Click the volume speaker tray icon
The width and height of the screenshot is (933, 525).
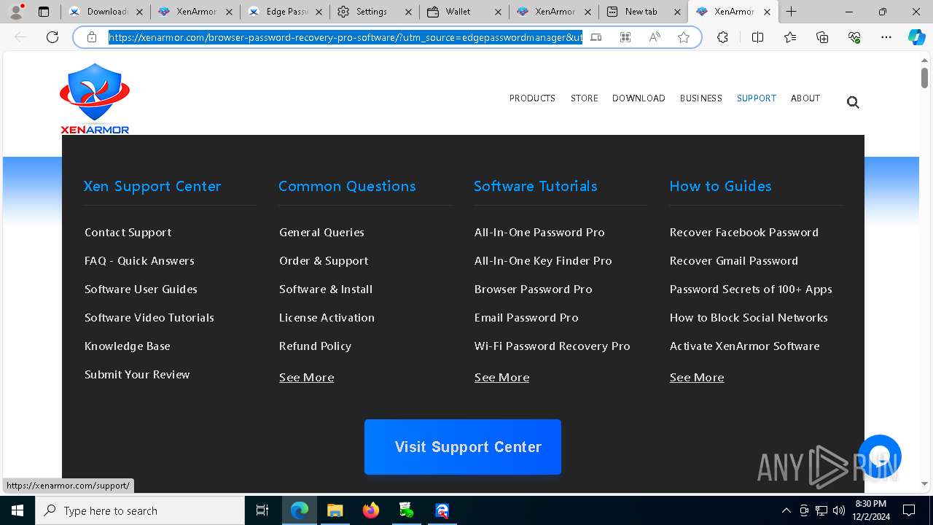click(x=839, y=510)
